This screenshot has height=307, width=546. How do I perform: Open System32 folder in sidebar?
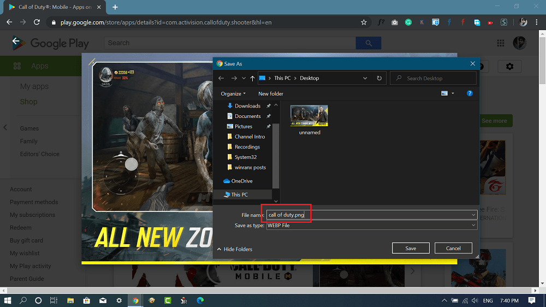[245, 157]
